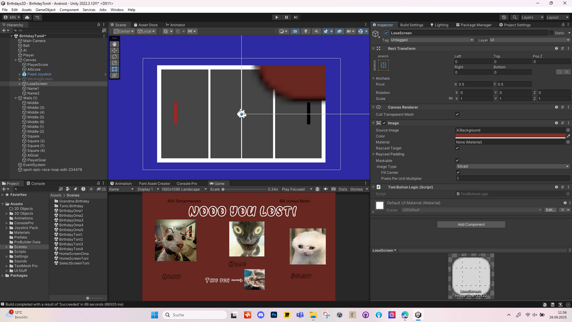
Task: Toggle 2D mode in Scene view
Action: 294,32
